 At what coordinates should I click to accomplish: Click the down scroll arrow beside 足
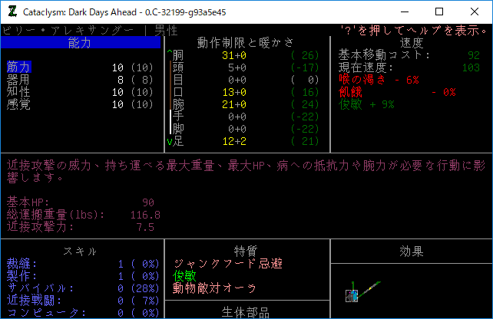point(169,141)
